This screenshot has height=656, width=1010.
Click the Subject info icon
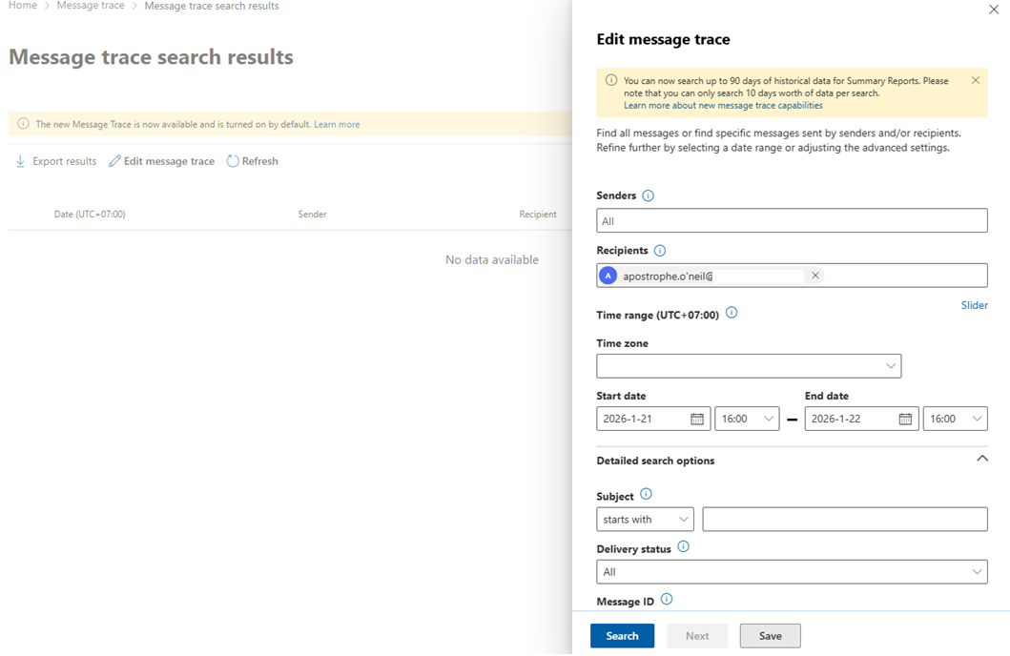pos(646,495)
